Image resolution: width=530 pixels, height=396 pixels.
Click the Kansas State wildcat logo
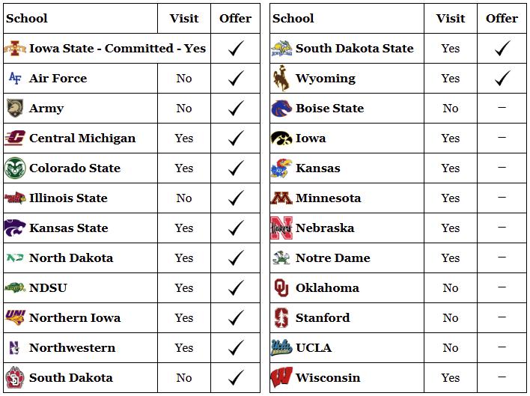(15, 228)
